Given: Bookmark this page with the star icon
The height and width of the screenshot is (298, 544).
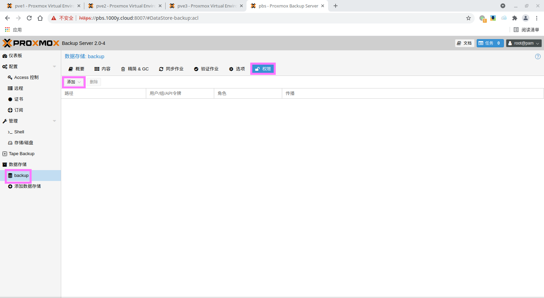Looking at the screenshot, I should 469,18.
